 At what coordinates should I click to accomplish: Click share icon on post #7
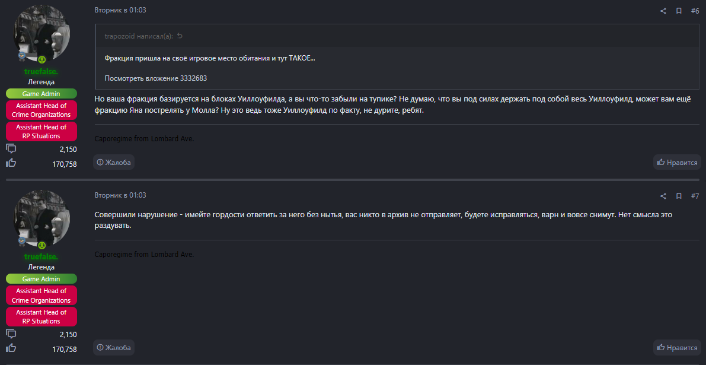coord(663,196)
